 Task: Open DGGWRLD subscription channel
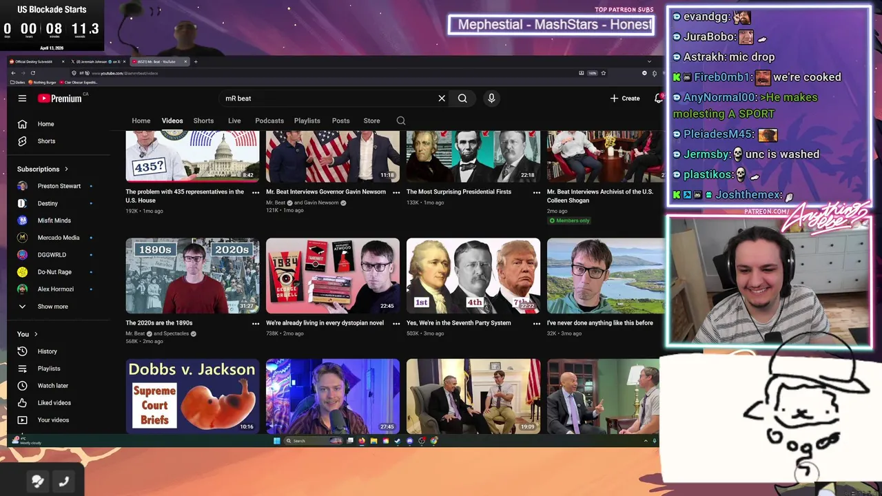52,255
